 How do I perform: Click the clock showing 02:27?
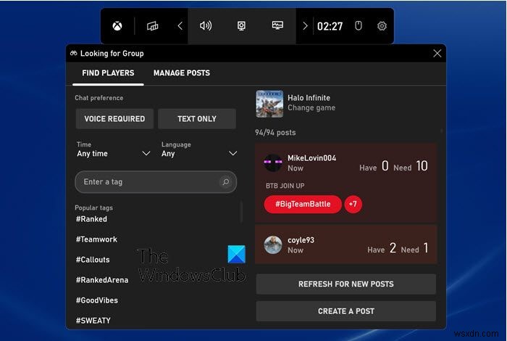click(x=330, y=26)
